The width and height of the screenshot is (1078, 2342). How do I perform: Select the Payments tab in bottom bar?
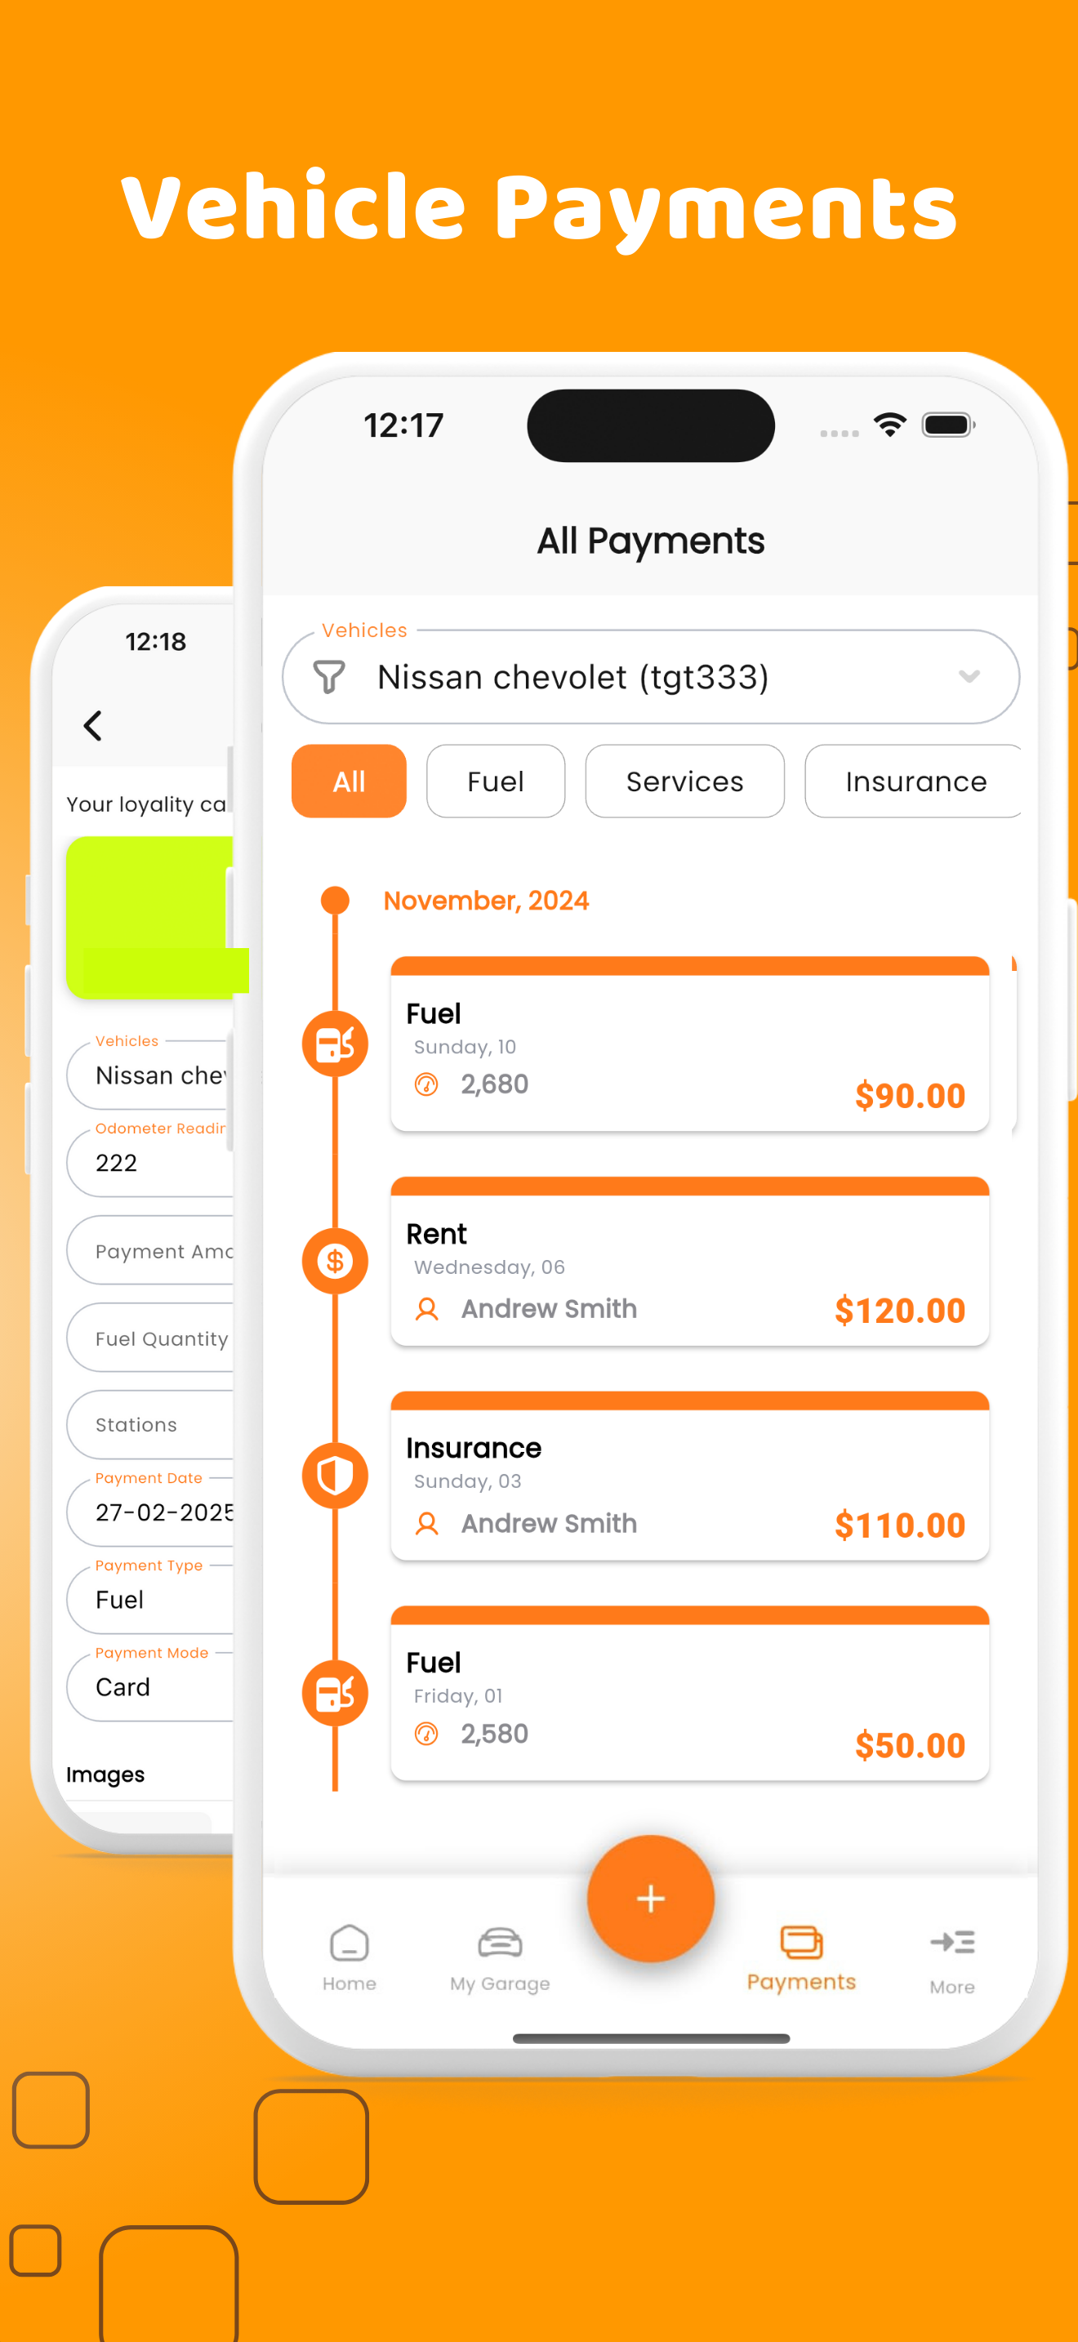pos(801,1958)
